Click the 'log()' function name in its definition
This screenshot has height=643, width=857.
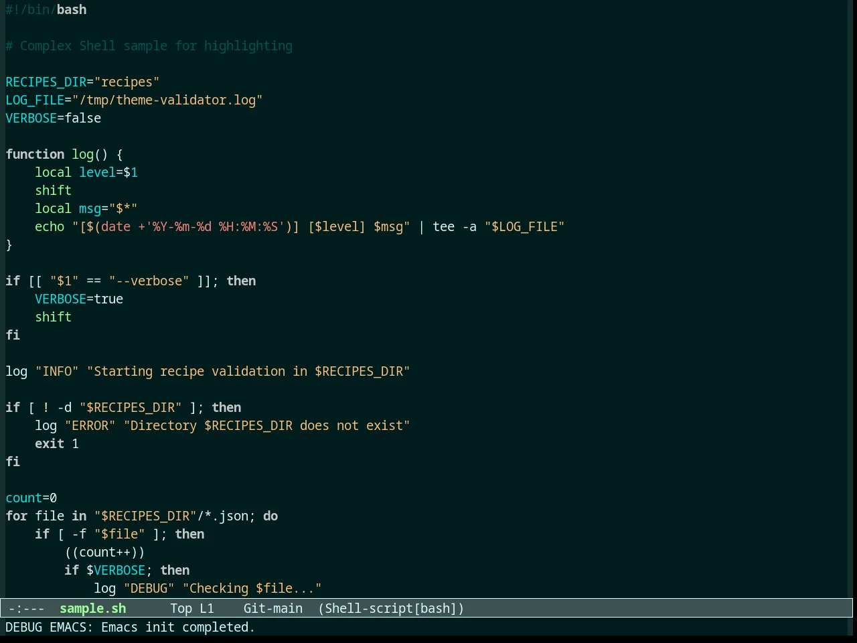pyautogui.click(x=90, y=154)
